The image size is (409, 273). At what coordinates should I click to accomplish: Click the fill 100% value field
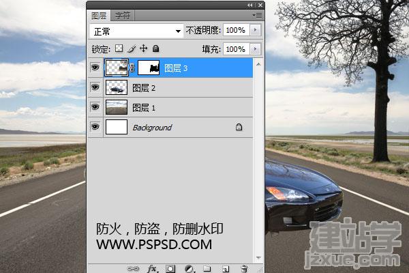[x=237, y=49]
